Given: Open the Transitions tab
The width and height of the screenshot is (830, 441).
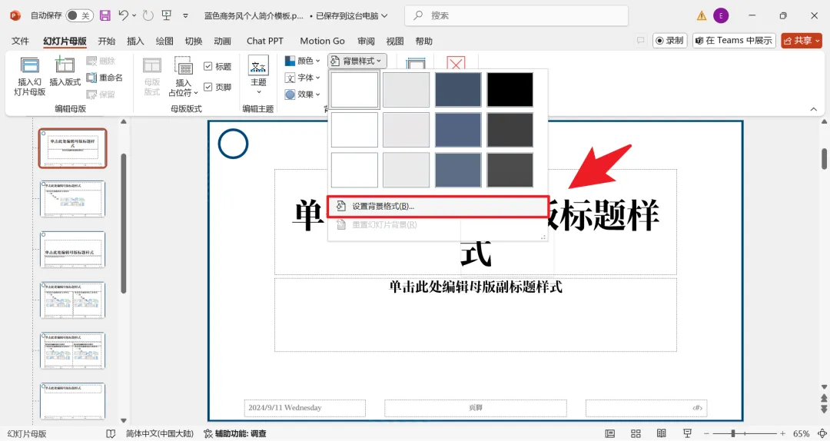Looking at the screenshot, I should point(194,41).
